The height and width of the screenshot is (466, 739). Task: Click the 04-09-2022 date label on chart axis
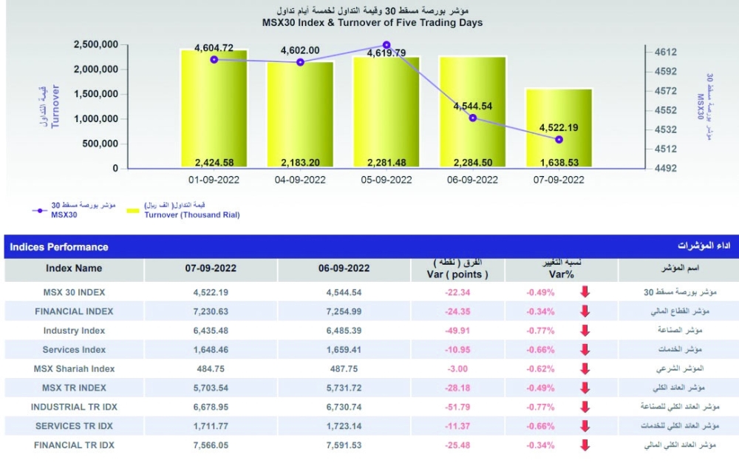300,180
